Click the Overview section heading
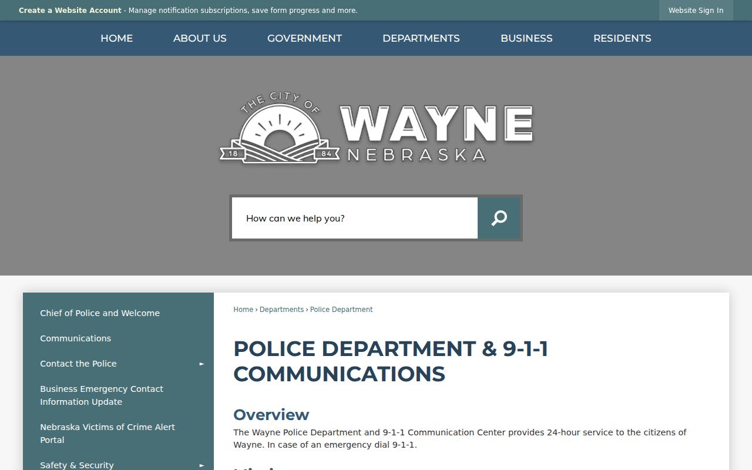The height and width of the screenshot is (470, 752). point(271,415)
